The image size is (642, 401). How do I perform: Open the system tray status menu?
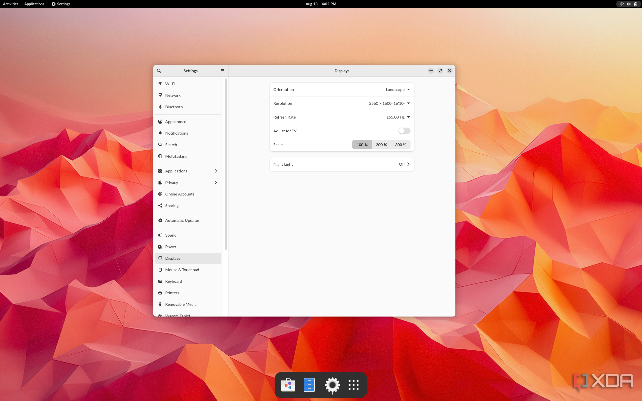click(x=628, y=4)
